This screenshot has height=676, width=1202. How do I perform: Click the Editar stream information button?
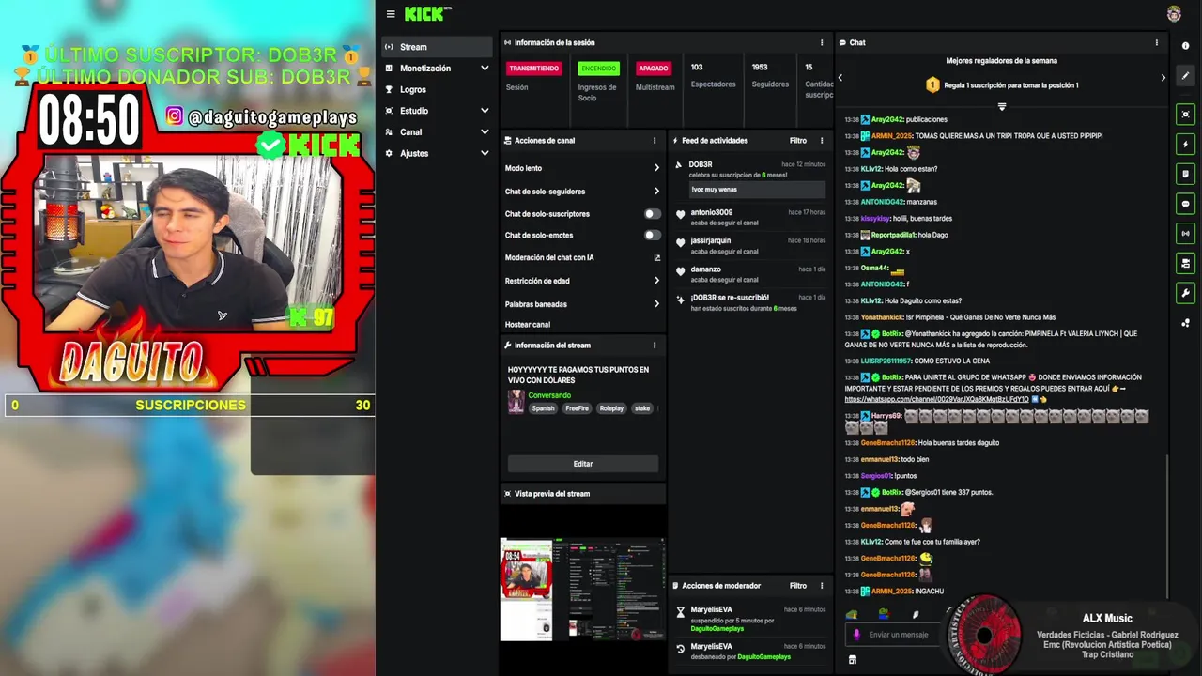tap(583, 464)
